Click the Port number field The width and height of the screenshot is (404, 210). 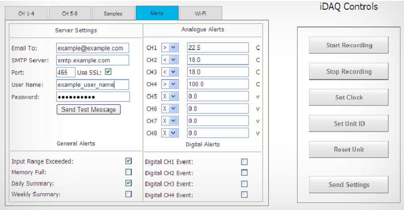click(66, 73)
